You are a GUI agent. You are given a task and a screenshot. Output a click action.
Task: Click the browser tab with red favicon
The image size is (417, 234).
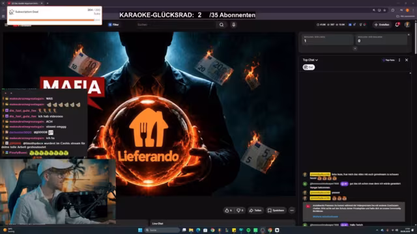[25, 3]
